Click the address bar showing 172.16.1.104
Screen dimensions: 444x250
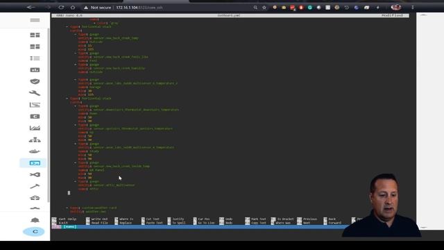[x=139, y=8]
